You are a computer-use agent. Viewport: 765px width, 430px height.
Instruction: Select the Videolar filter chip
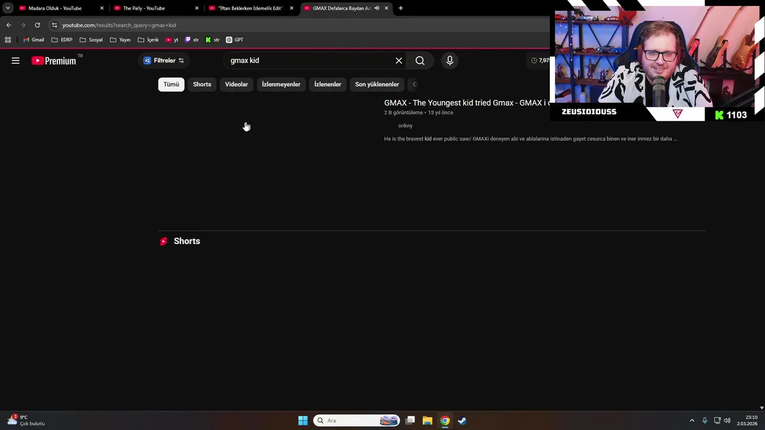(236, 84)
